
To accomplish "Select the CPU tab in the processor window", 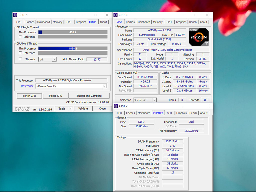I will point(119,22).
